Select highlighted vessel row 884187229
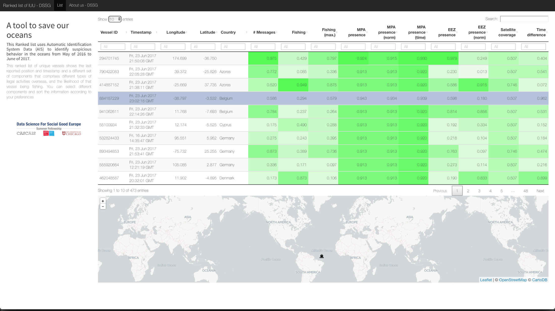The image size is (555, 311). point(323,98)
